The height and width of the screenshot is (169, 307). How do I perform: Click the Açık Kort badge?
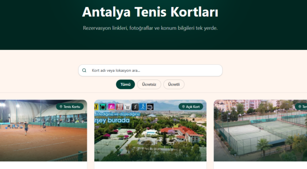pyautogui.click(x=191, y=106)
